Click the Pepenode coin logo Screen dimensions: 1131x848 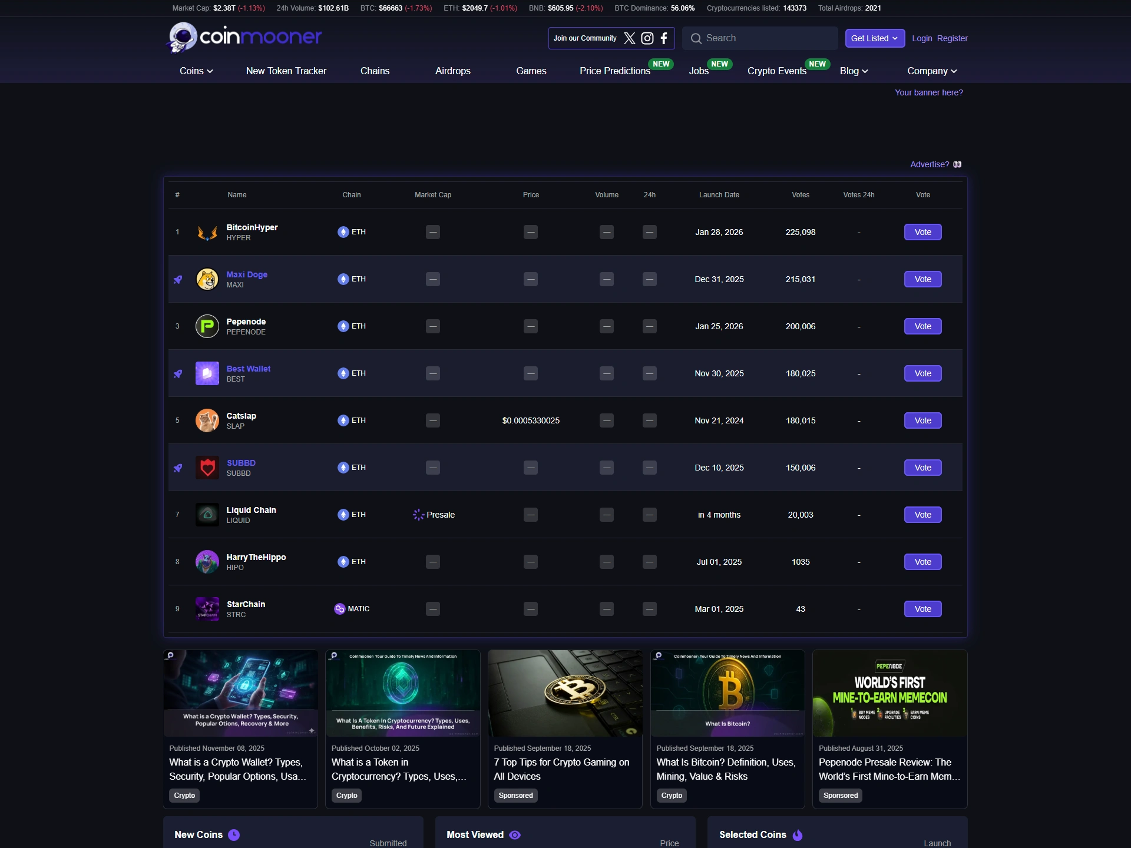click(207, 326)
